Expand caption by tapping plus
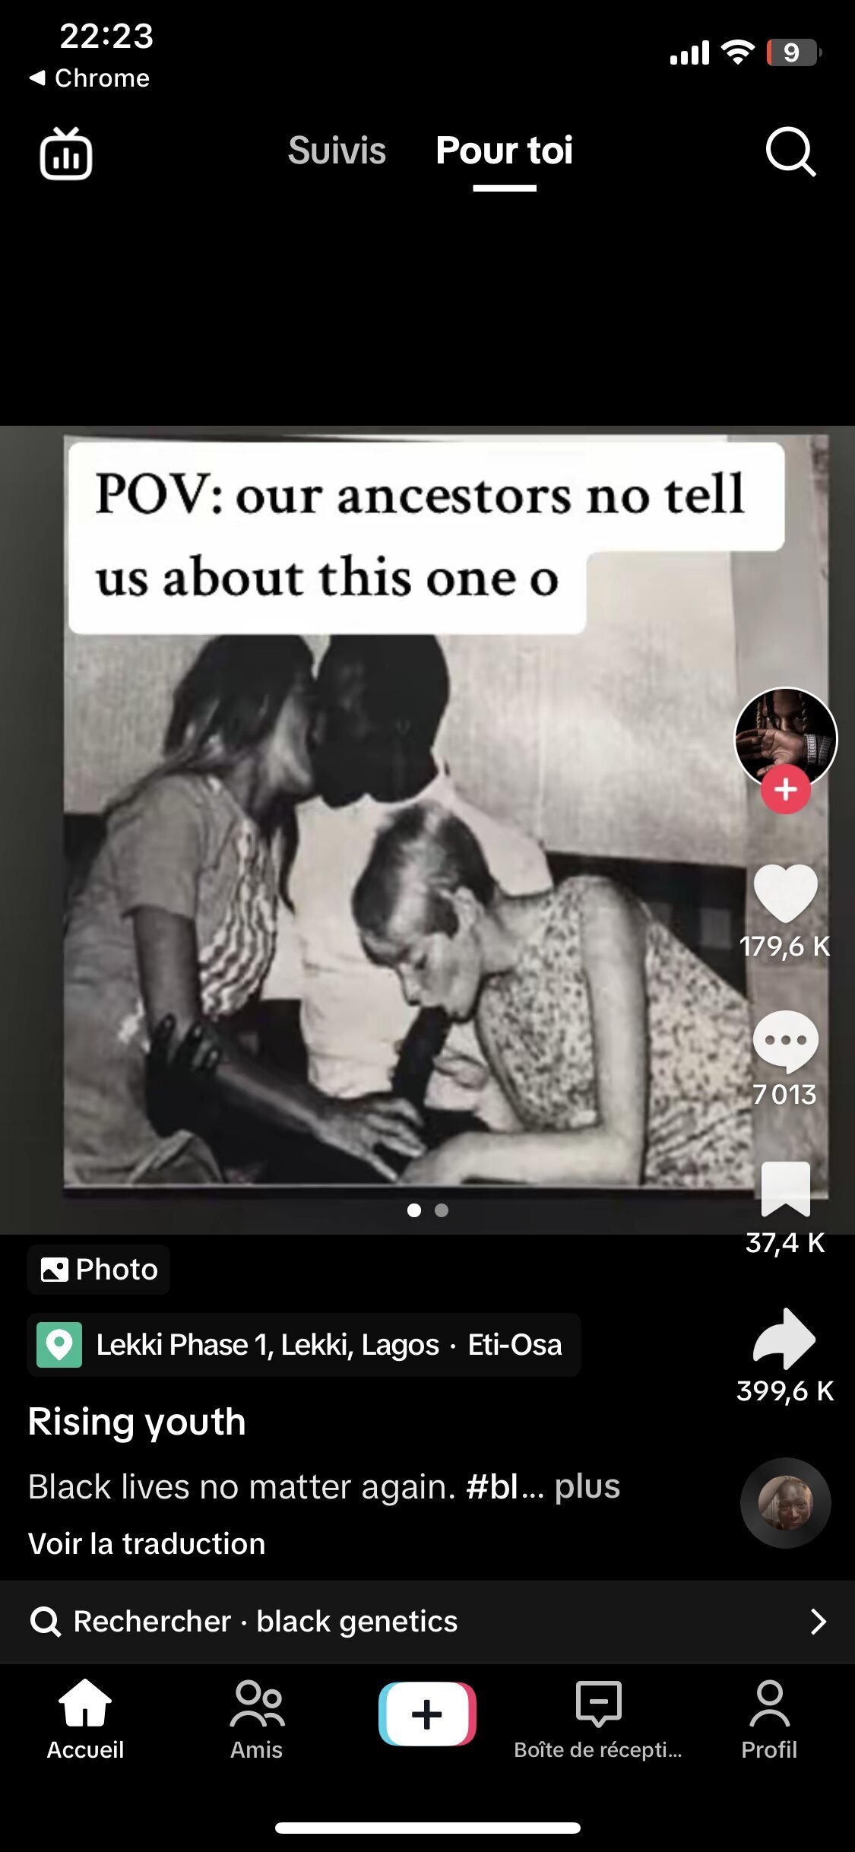855x1852 pixels. (x=587, y=1486)
